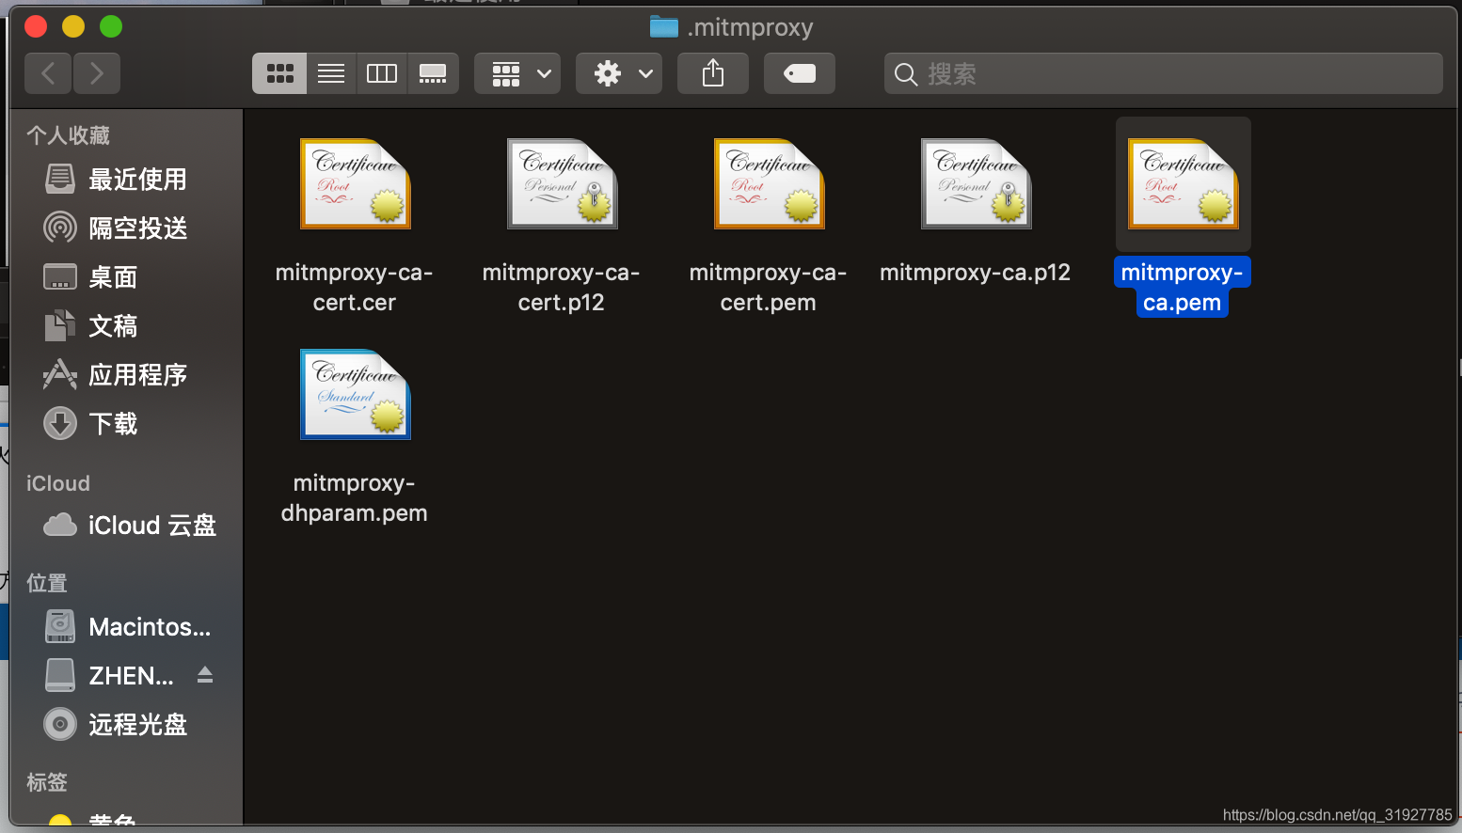1462x833 pixels.
Task: Switch to icon view mode
Action: tap(279, 73)
